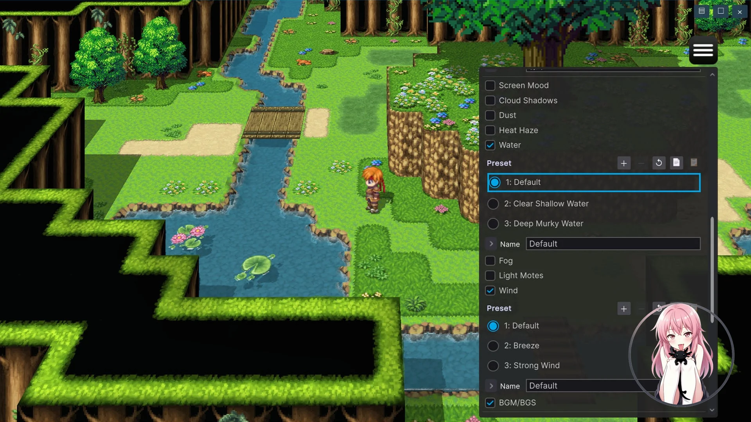
Task: Select Wind preset 2: Breeze
Action: [493, 346]
